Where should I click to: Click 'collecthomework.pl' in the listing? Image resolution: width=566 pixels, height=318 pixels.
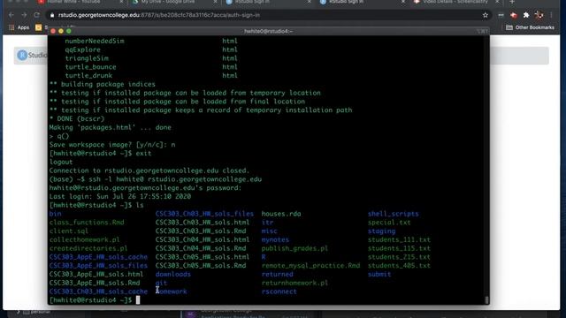[x=85, y=239]
